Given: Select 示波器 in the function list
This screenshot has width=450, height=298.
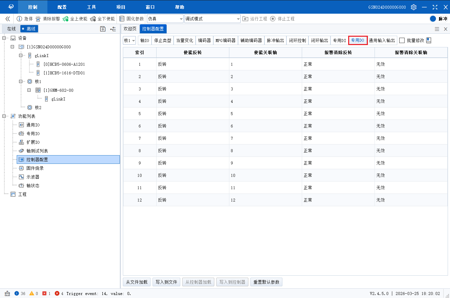Looking at the screenshot, I should [33, 177].
